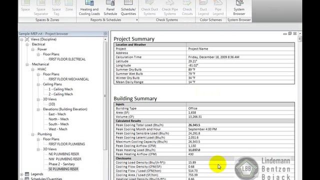Click the Color Schemes panel label
320x180 pixels.
211,20
